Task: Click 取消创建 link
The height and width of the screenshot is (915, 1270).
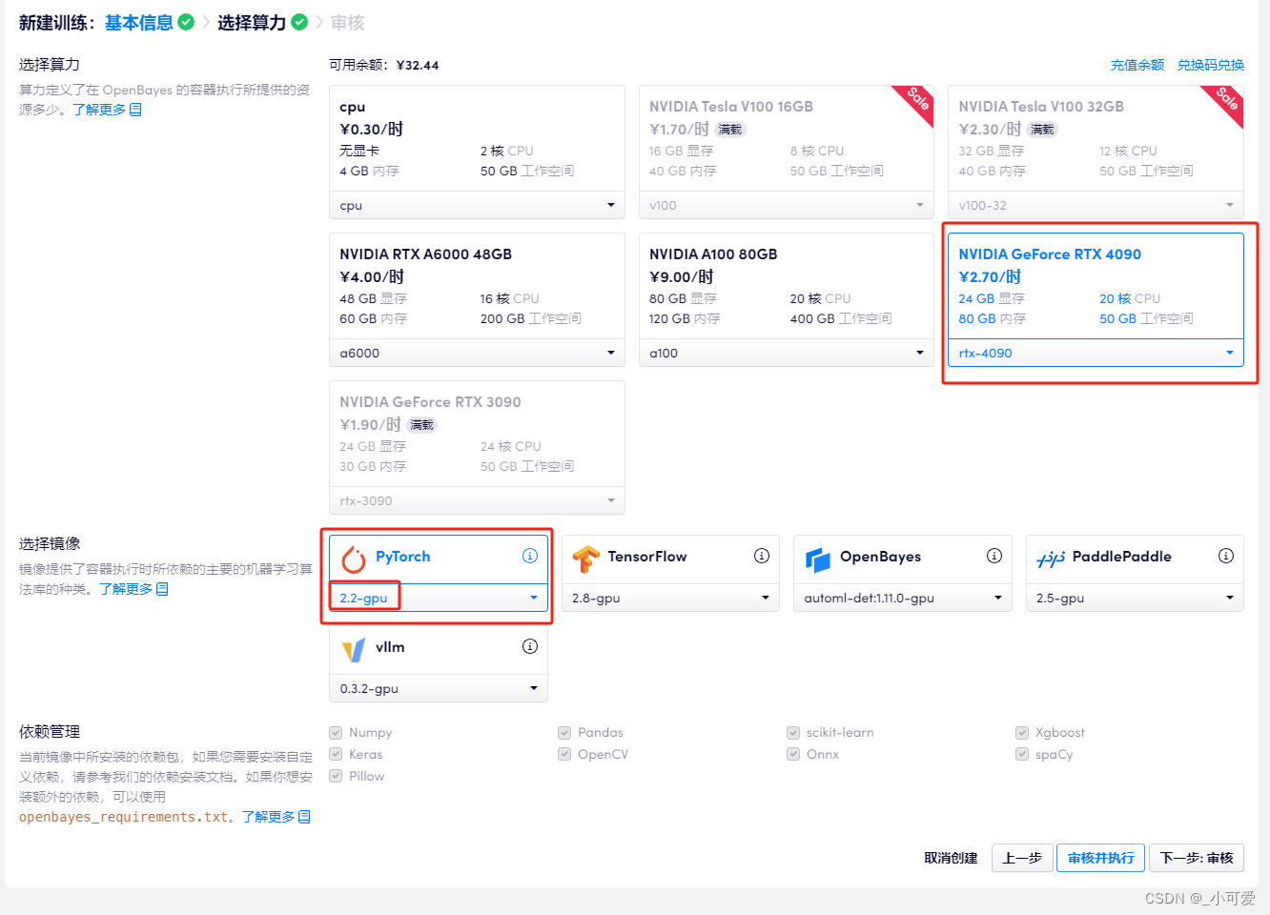Action: (x=951, y=858)
